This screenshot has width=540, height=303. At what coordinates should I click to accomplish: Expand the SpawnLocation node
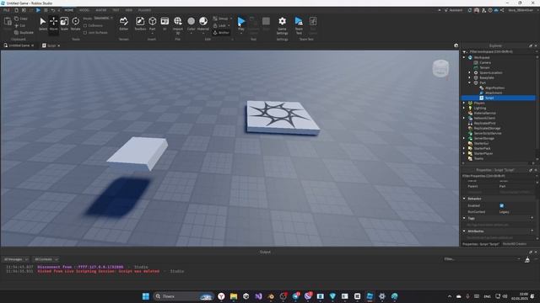point(469,73)
